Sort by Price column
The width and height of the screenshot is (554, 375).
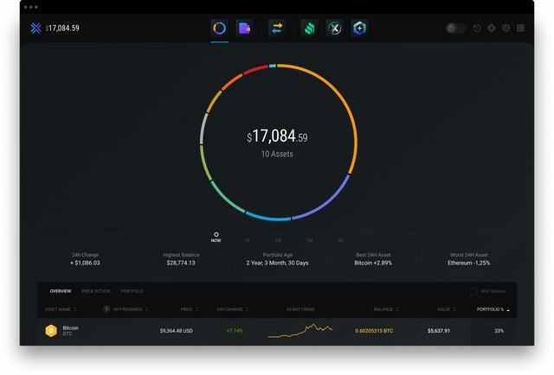[x=189, y=309]
